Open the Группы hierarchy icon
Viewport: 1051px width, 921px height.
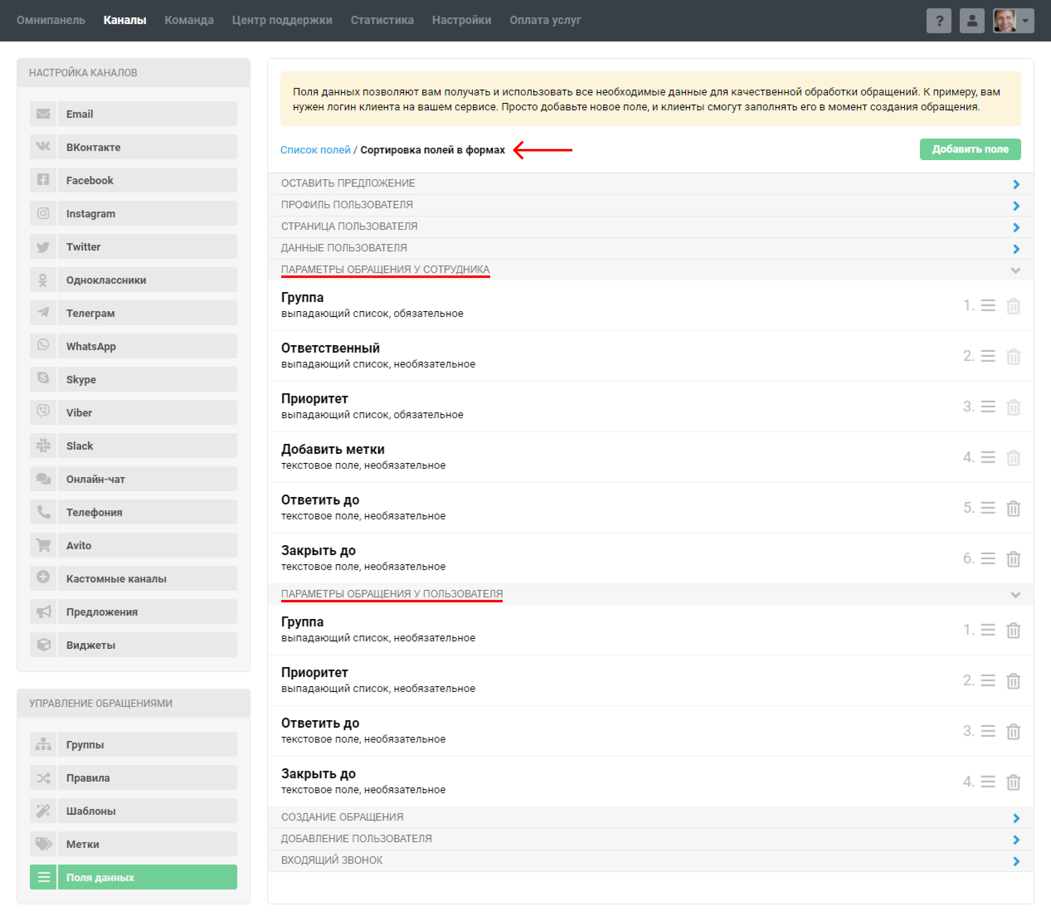43,744
